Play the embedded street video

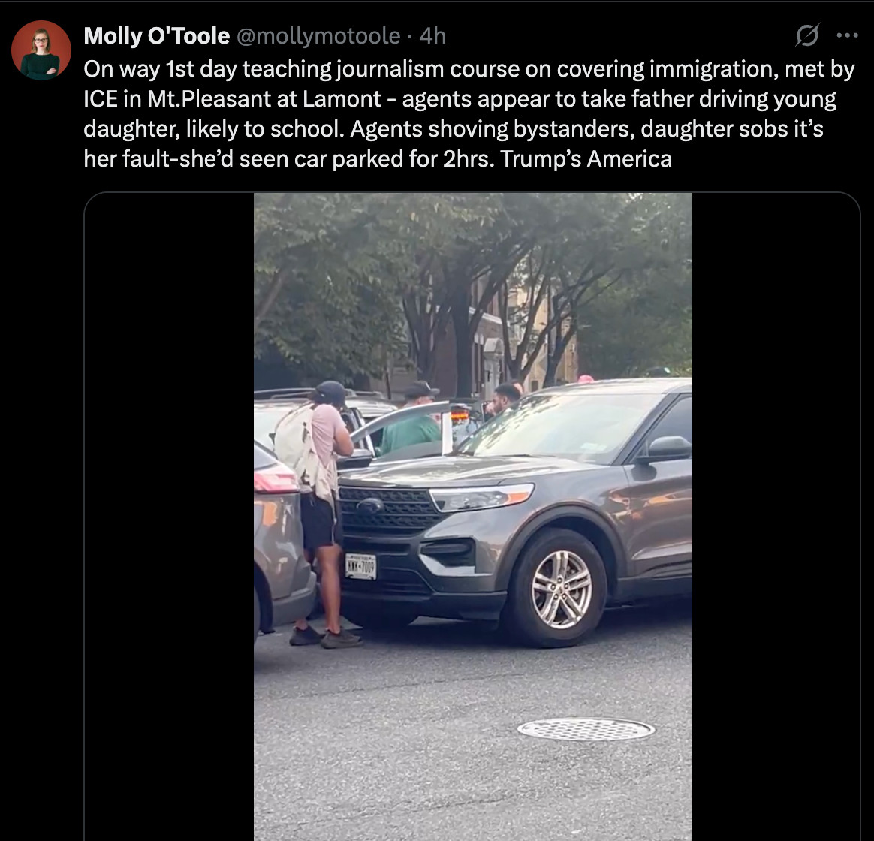[473, 517]
